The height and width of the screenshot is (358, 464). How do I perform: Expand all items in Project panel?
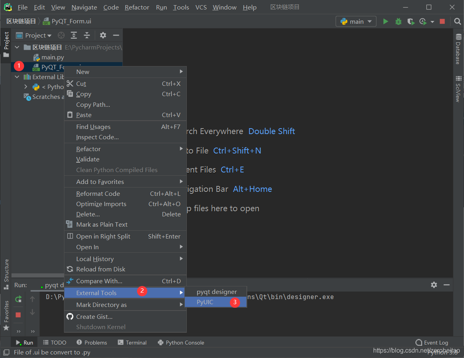(74, 35)
